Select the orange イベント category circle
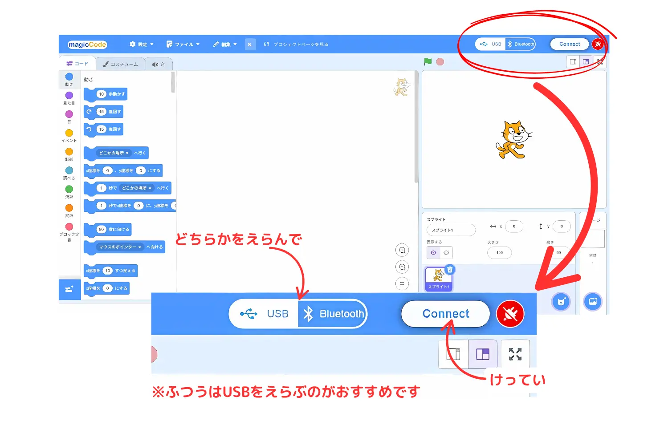668x445 pixels. pos(69,133)
